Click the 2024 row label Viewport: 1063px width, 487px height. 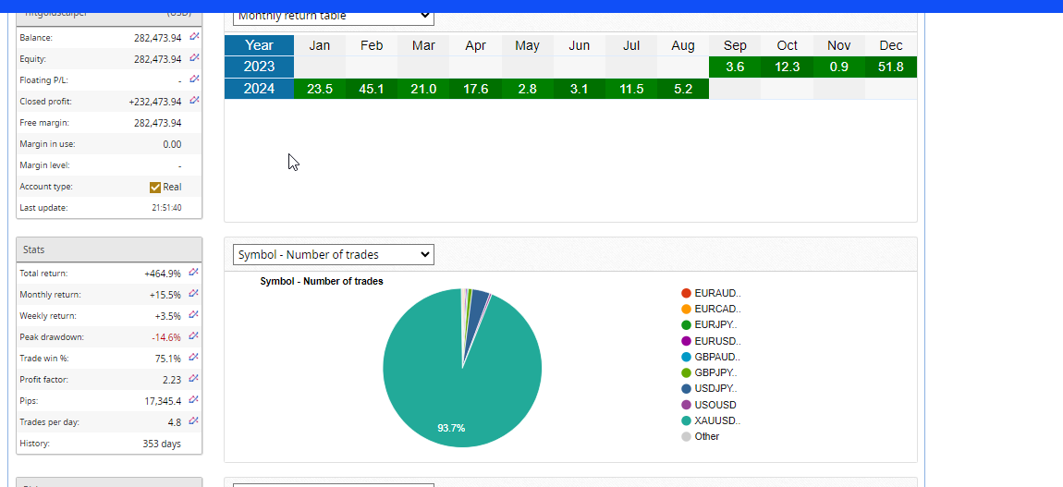click(259, 89)
